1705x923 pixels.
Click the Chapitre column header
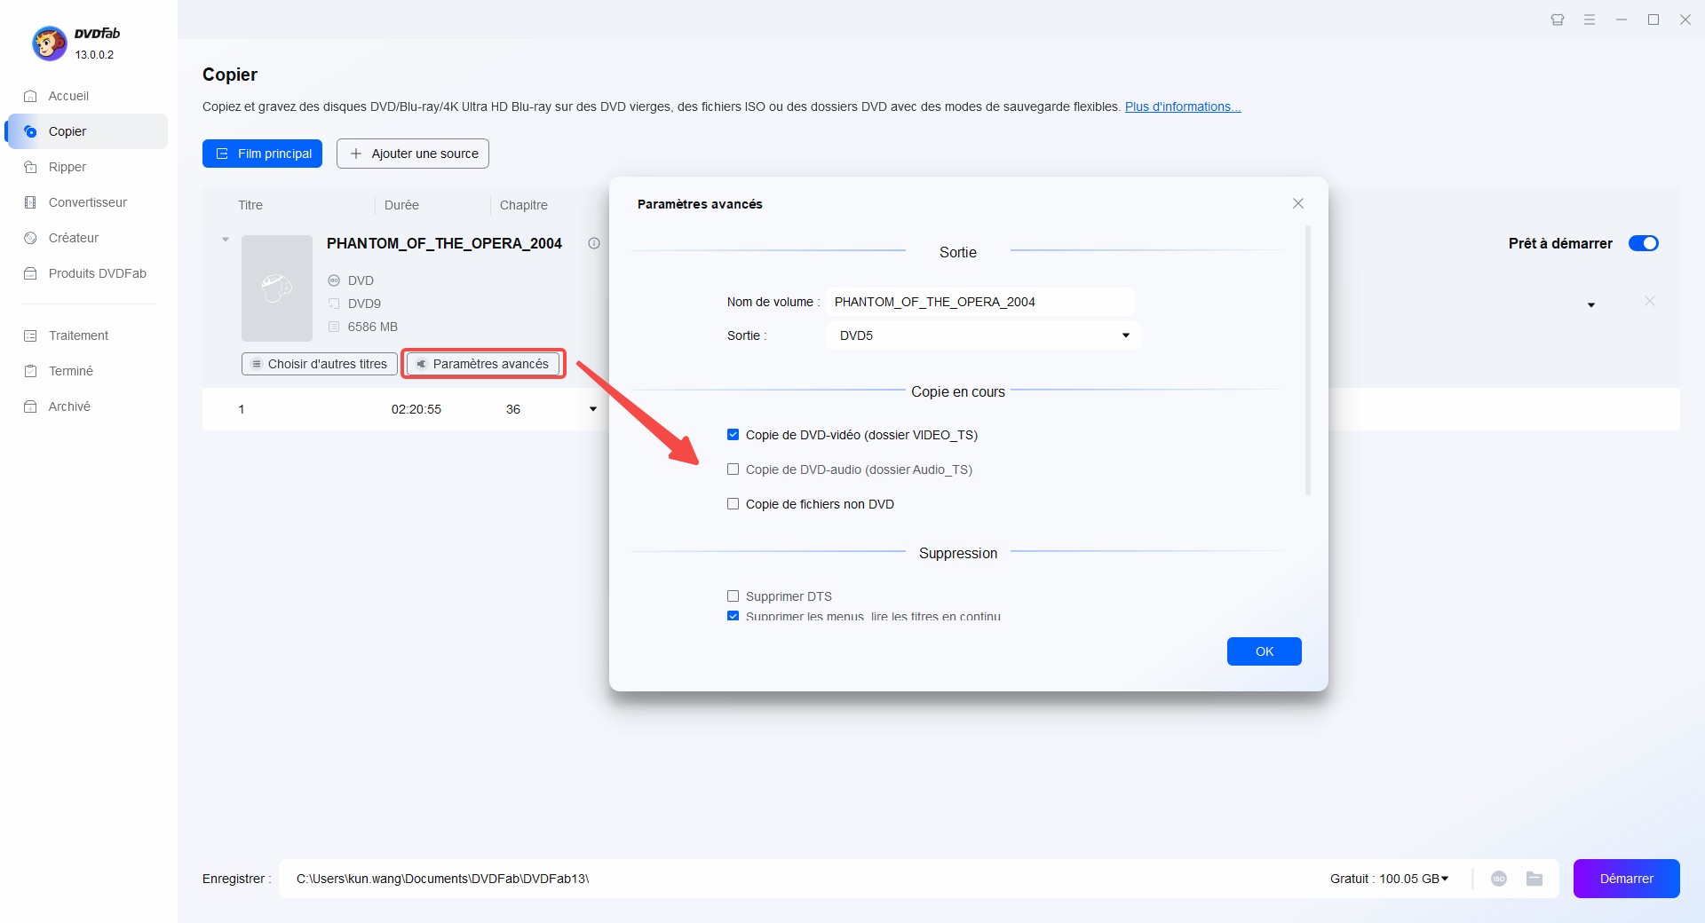(x=524, y=205)
